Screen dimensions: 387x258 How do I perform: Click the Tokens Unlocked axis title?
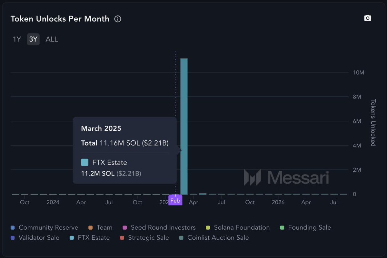click(373, 123)
